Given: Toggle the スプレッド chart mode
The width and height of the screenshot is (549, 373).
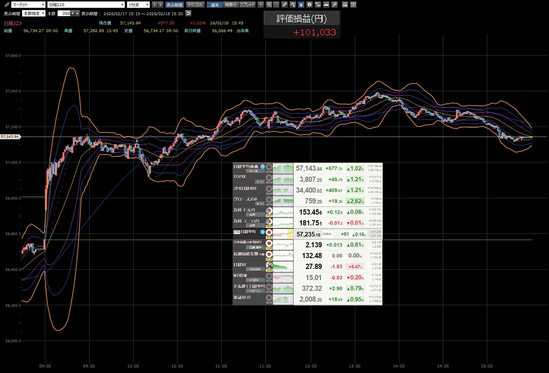Looking at the screenshot, I should click(x=247, y=5).
